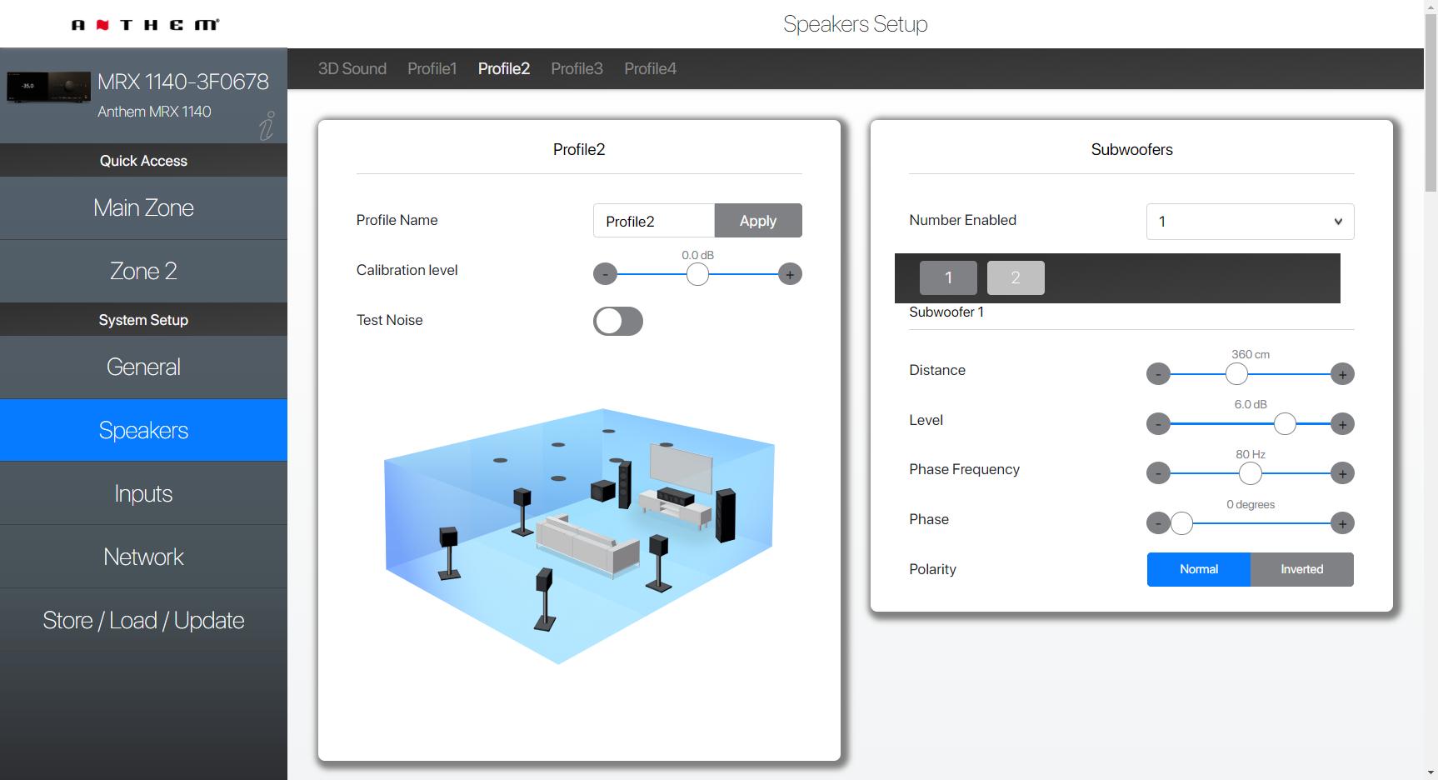
Task: Open the Speakers setup section
Action: tap(143, 431)
